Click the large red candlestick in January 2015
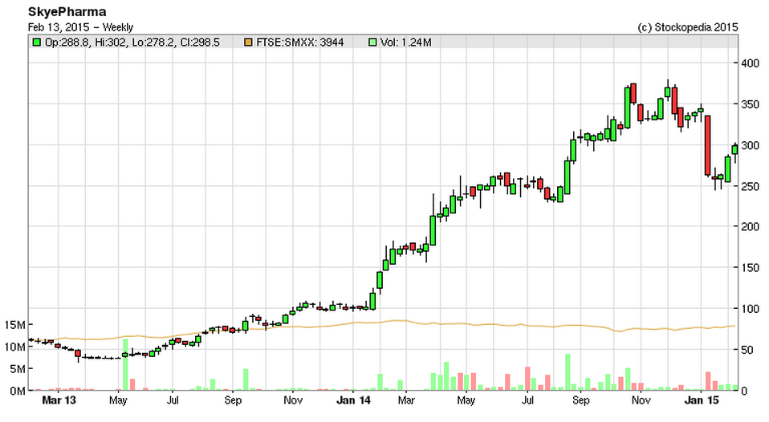Screen dimensions: 769x422 (708, 145)
